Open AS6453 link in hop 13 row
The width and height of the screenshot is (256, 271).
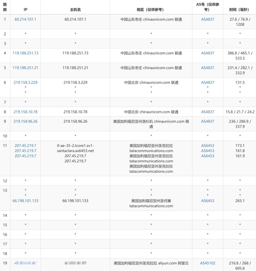(208, 201)
